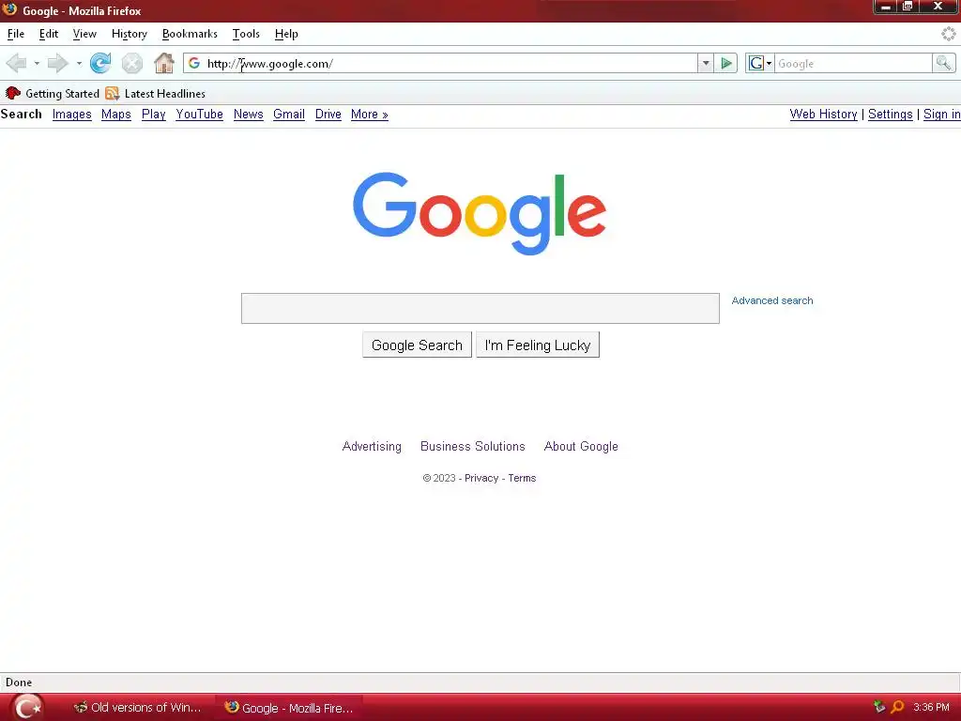This screenshot has width=961, height=721.
Task: Click the Getting Started bookmark
Action: [53, 93]
